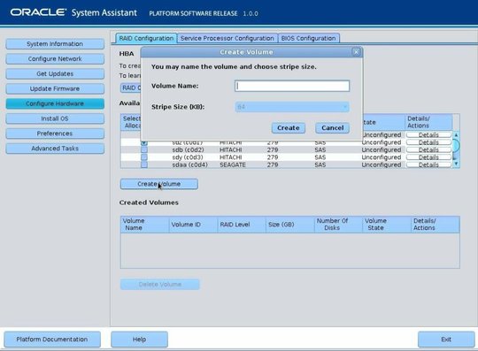Dismiss dialog with the Cancel button
This screenshot has height=351, width=478.
(x=332, y=128)
